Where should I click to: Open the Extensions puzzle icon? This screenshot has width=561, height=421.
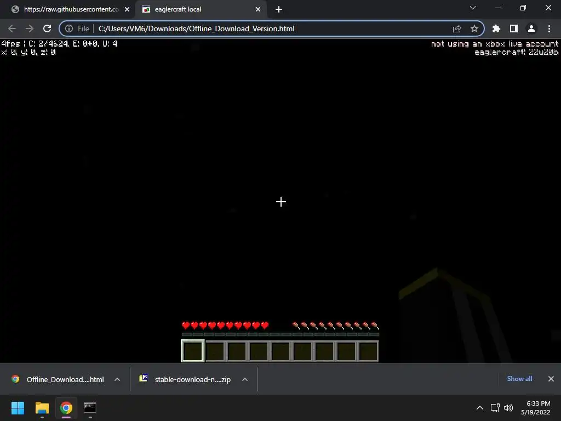(x=496, y=29)
